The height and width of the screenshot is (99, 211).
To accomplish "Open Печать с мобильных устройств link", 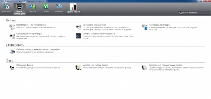I will tap(99, 34).
